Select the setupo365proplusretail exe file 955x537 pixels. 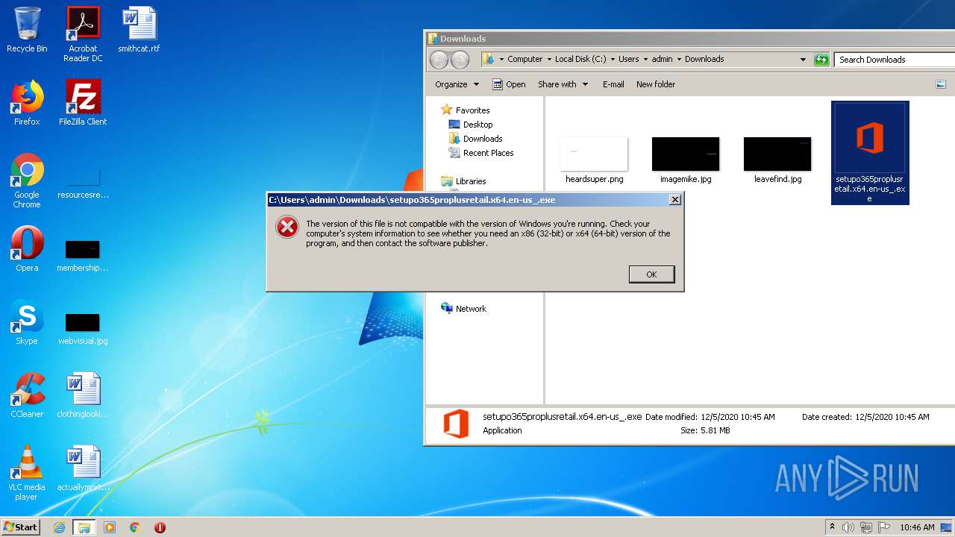pos(870,153)
